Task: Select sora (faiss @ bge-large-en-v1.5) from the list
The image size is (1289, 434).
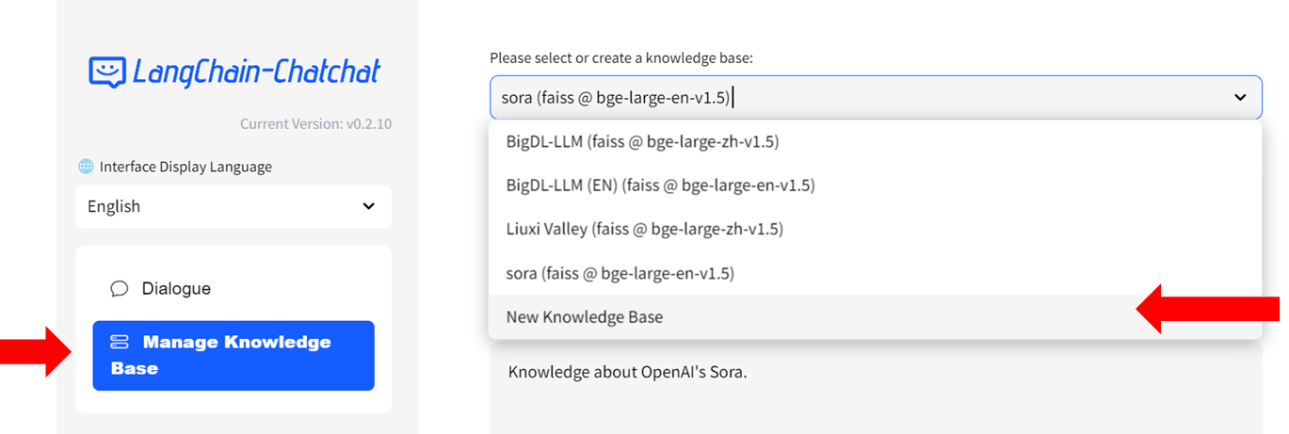Action: [620, 273]
